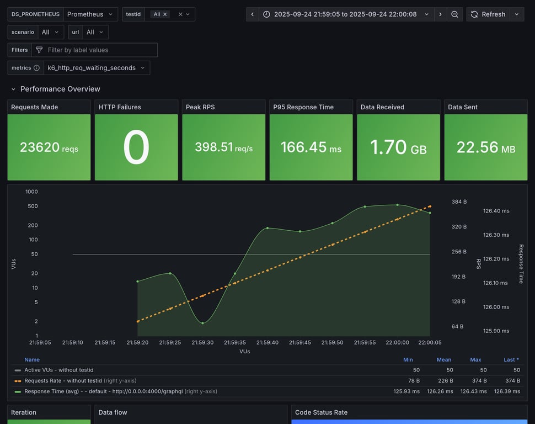Remove the All testid value
Image resolution: width=535 pixels, height=424 pixels.
(x=165, y=14)
